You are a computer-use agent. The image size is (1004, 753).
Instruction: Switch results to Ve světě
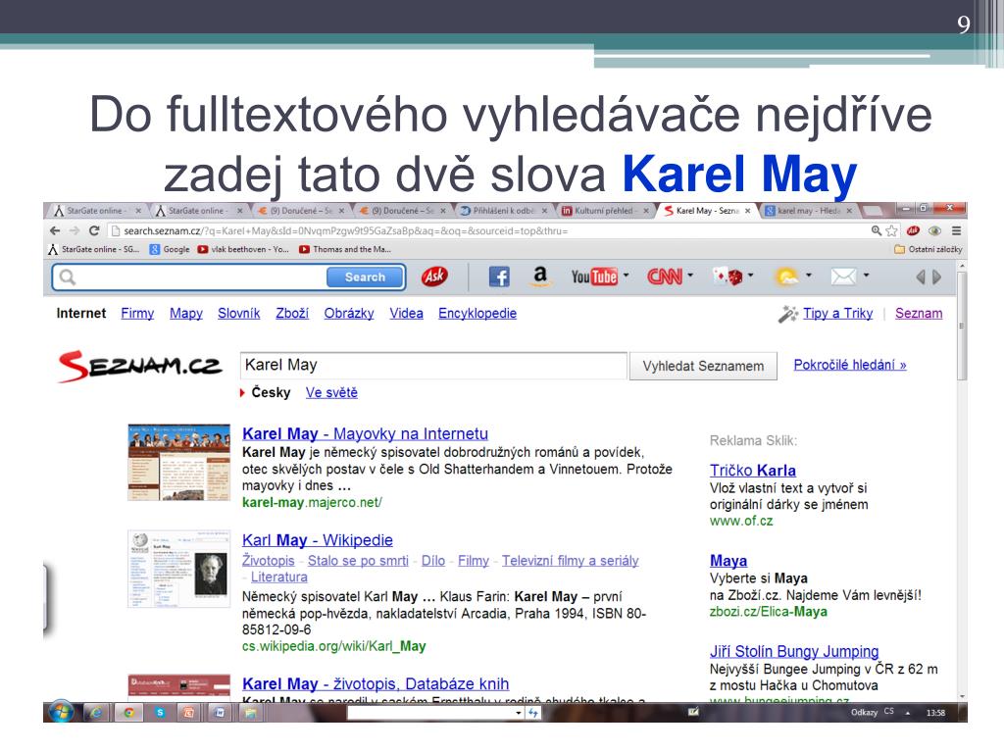coord(331,392)
